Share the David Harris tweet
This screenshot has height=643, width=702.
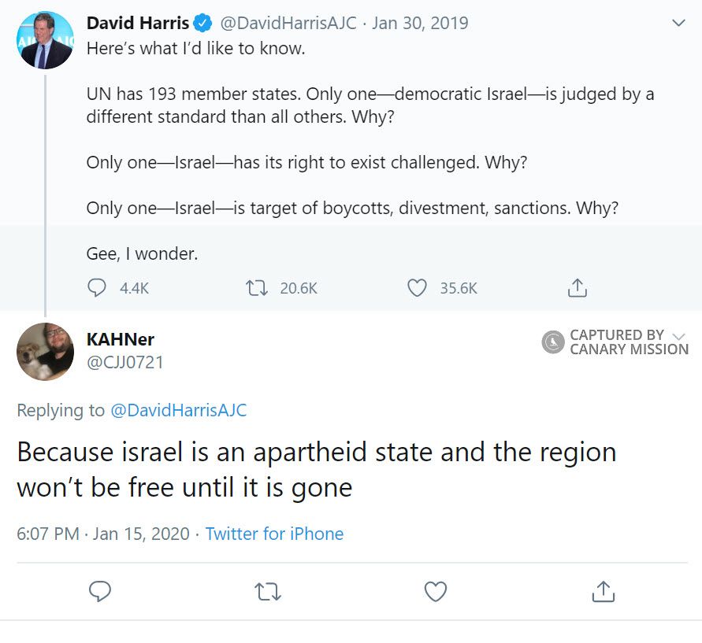tap(578, 288)
